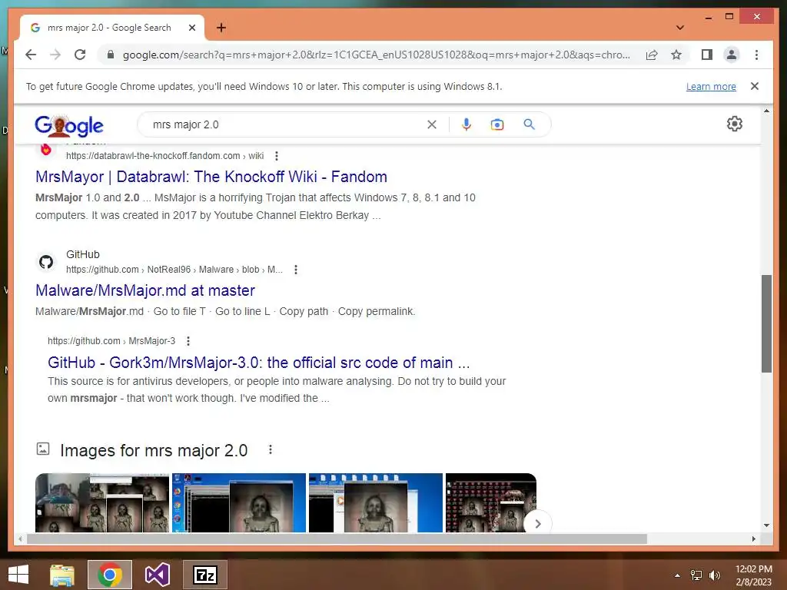Open more options for MrsMajor-3 result
787x590 pixels.
pos(188,341)
